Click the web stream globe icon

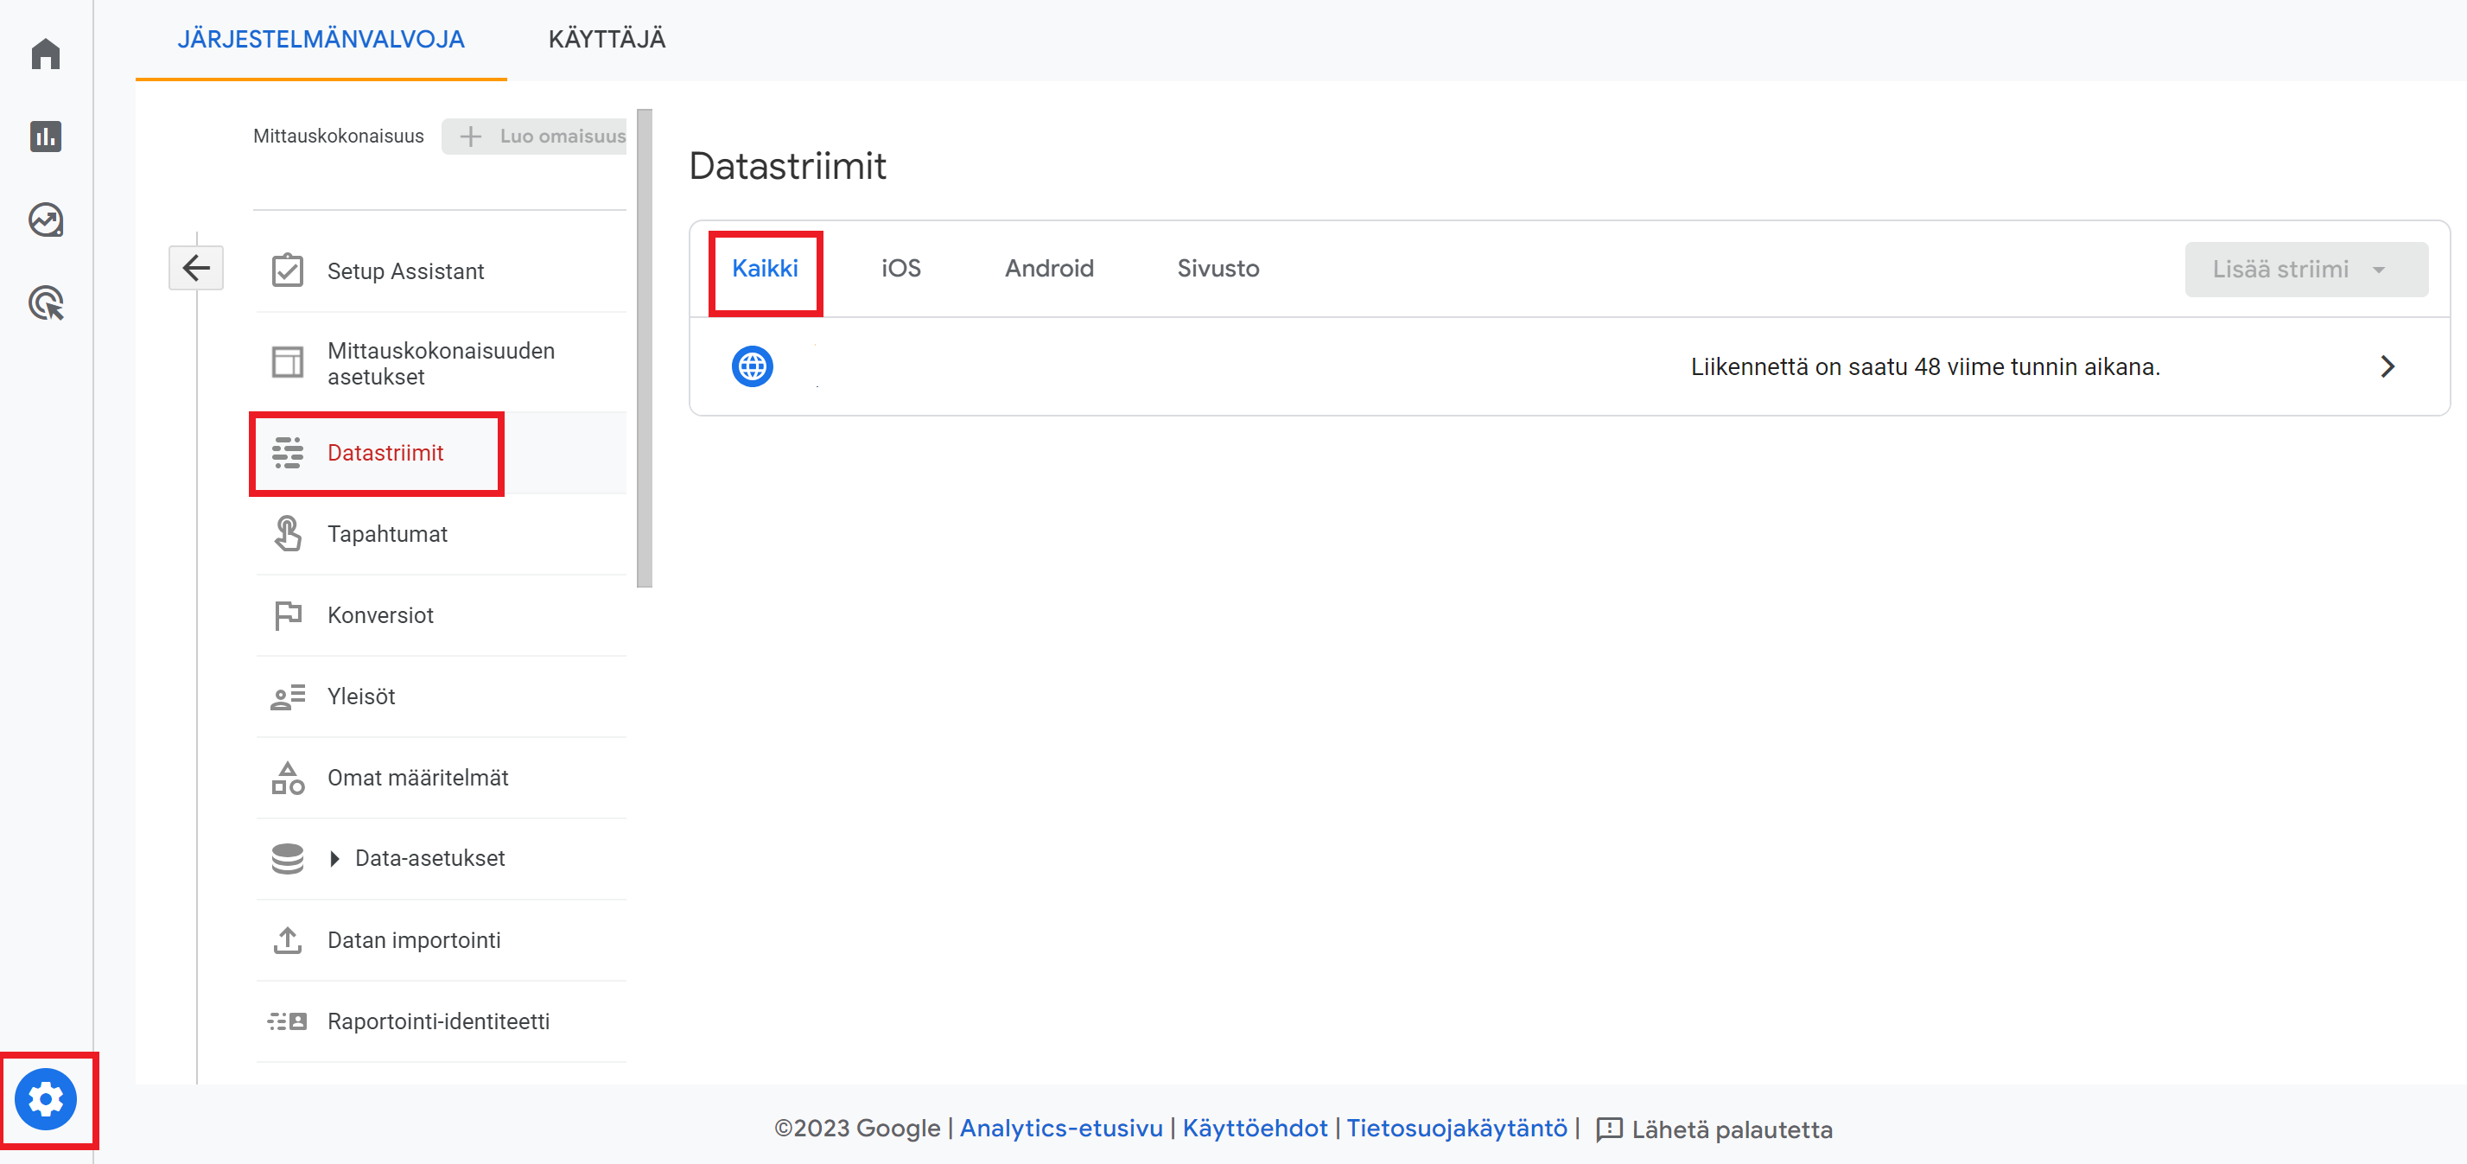pyautogui.click(x=752, y=366)
